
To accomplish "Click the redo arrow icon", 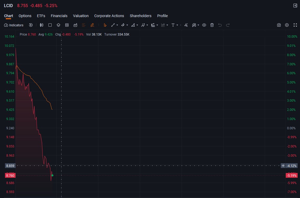I will (228, 25).
